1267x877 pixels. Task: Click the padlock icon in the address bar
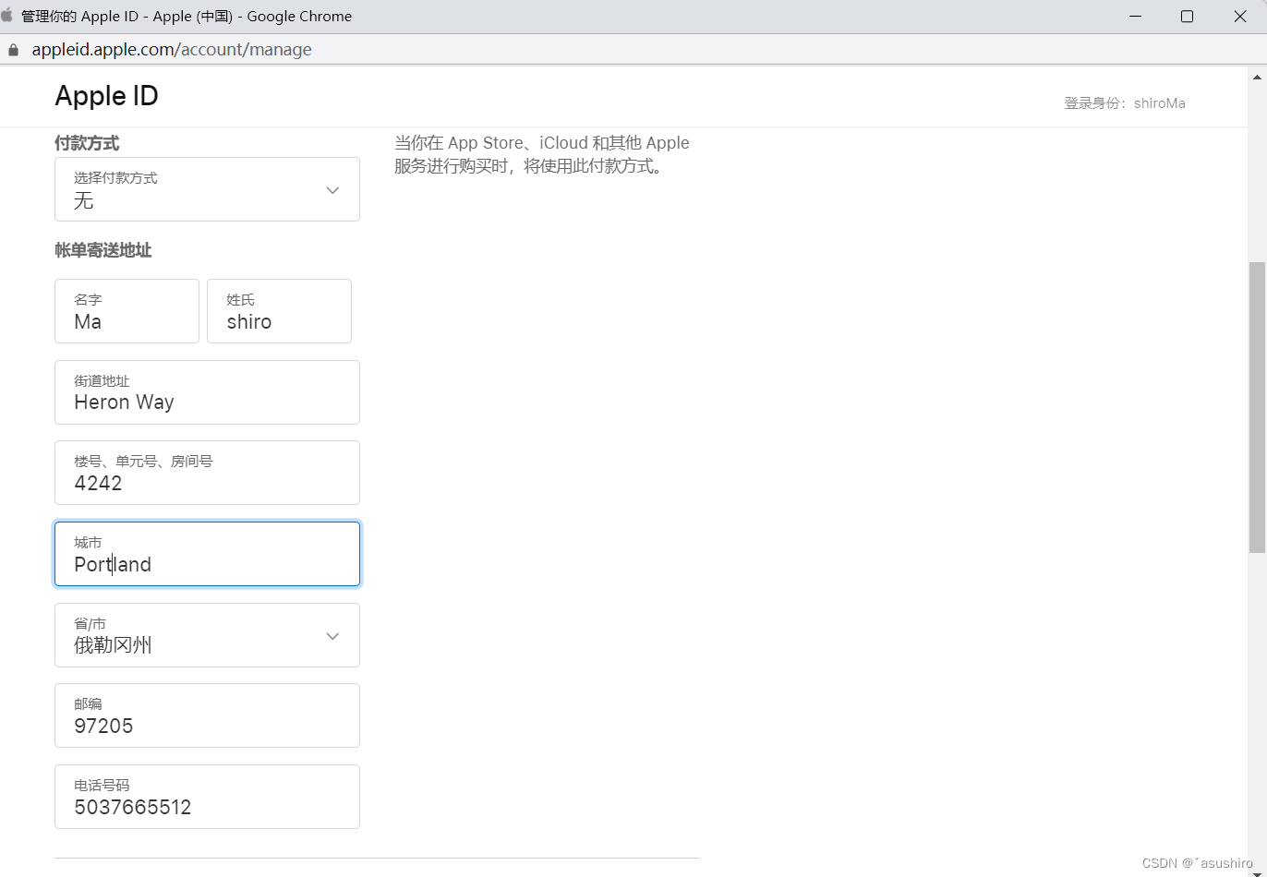click(x=13, y=50)
